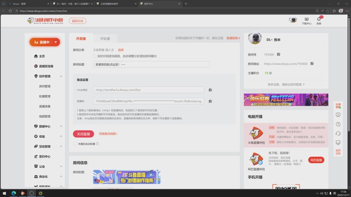
Task: Copy the 直播码 stream key
Action: [210, 101]
